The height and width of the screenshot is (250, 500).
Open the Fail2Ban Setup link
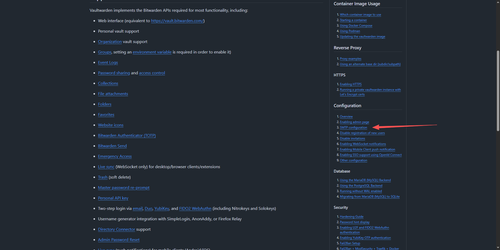point(350,243)
